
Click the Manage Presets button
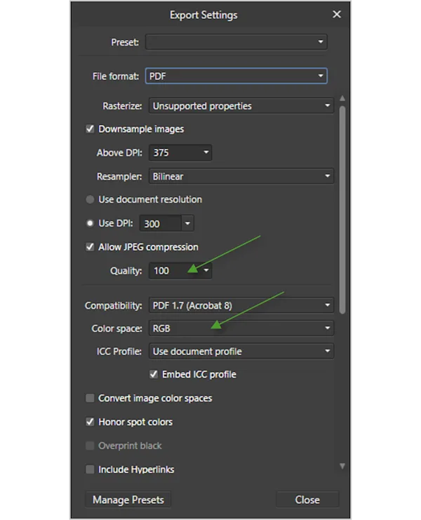[x=128, y=500]
